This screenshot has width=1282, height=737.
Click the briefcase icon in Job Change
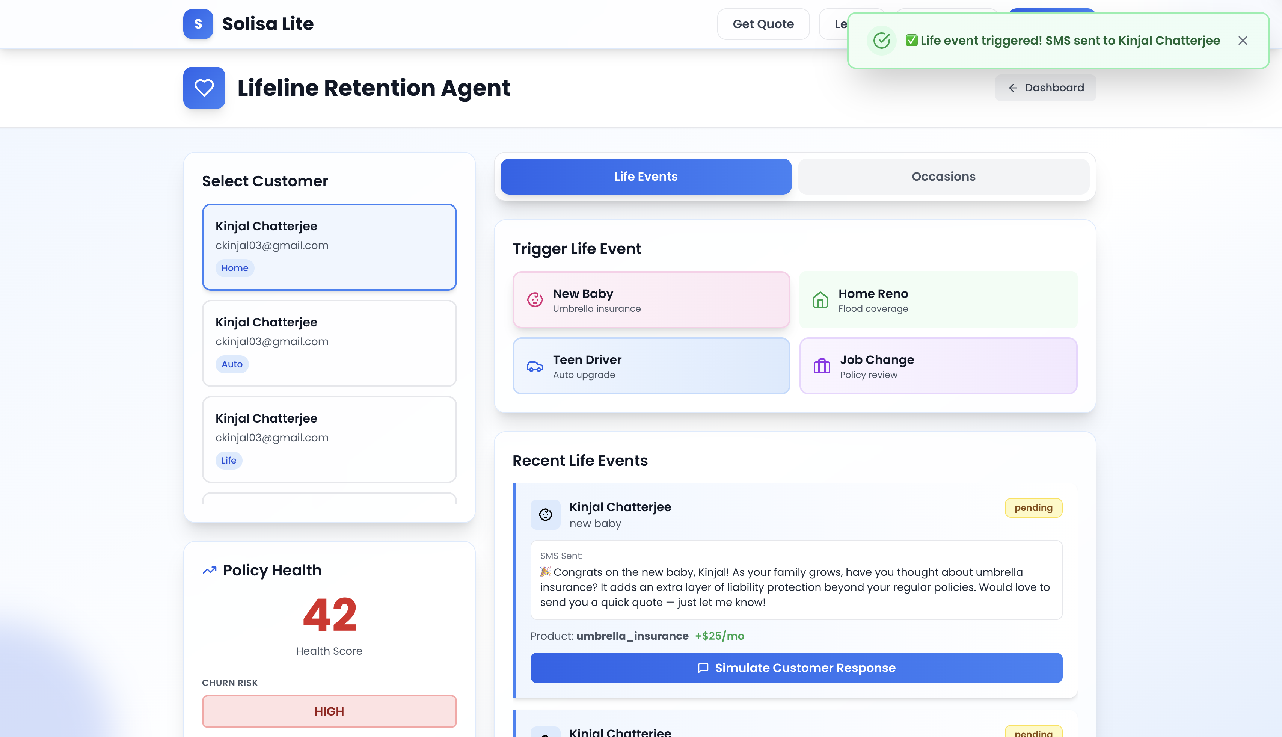[x=822, y=366]
